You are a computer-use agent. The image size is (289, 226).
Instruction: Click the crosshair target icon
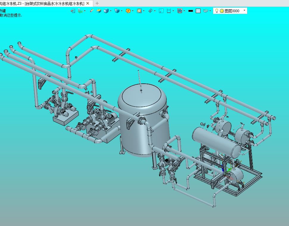tap(150, 11)
